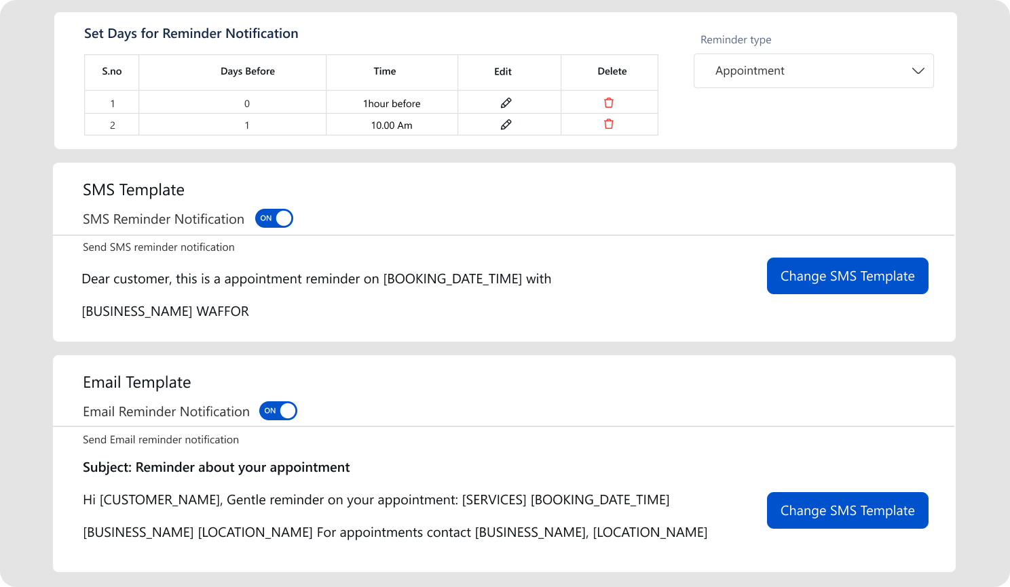Delete the "1hour before" reminder
1010x587 pixels.
tap(608, 102)
